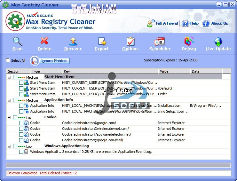Click the icon of the google.com/mail cookie
Screen dimensions: 237x181
pos(26,140)
